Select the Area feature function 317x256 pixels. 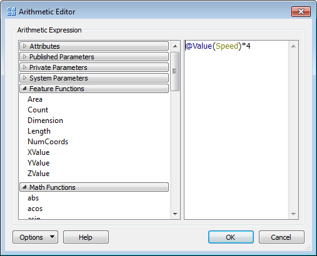(35, 99)
